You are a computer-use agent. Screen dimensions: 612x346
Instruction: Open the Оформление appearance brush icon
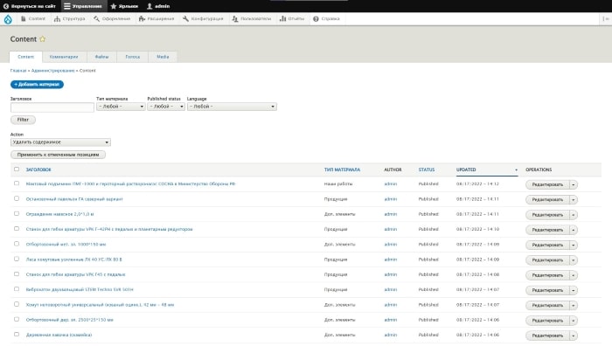pos(96,18)
